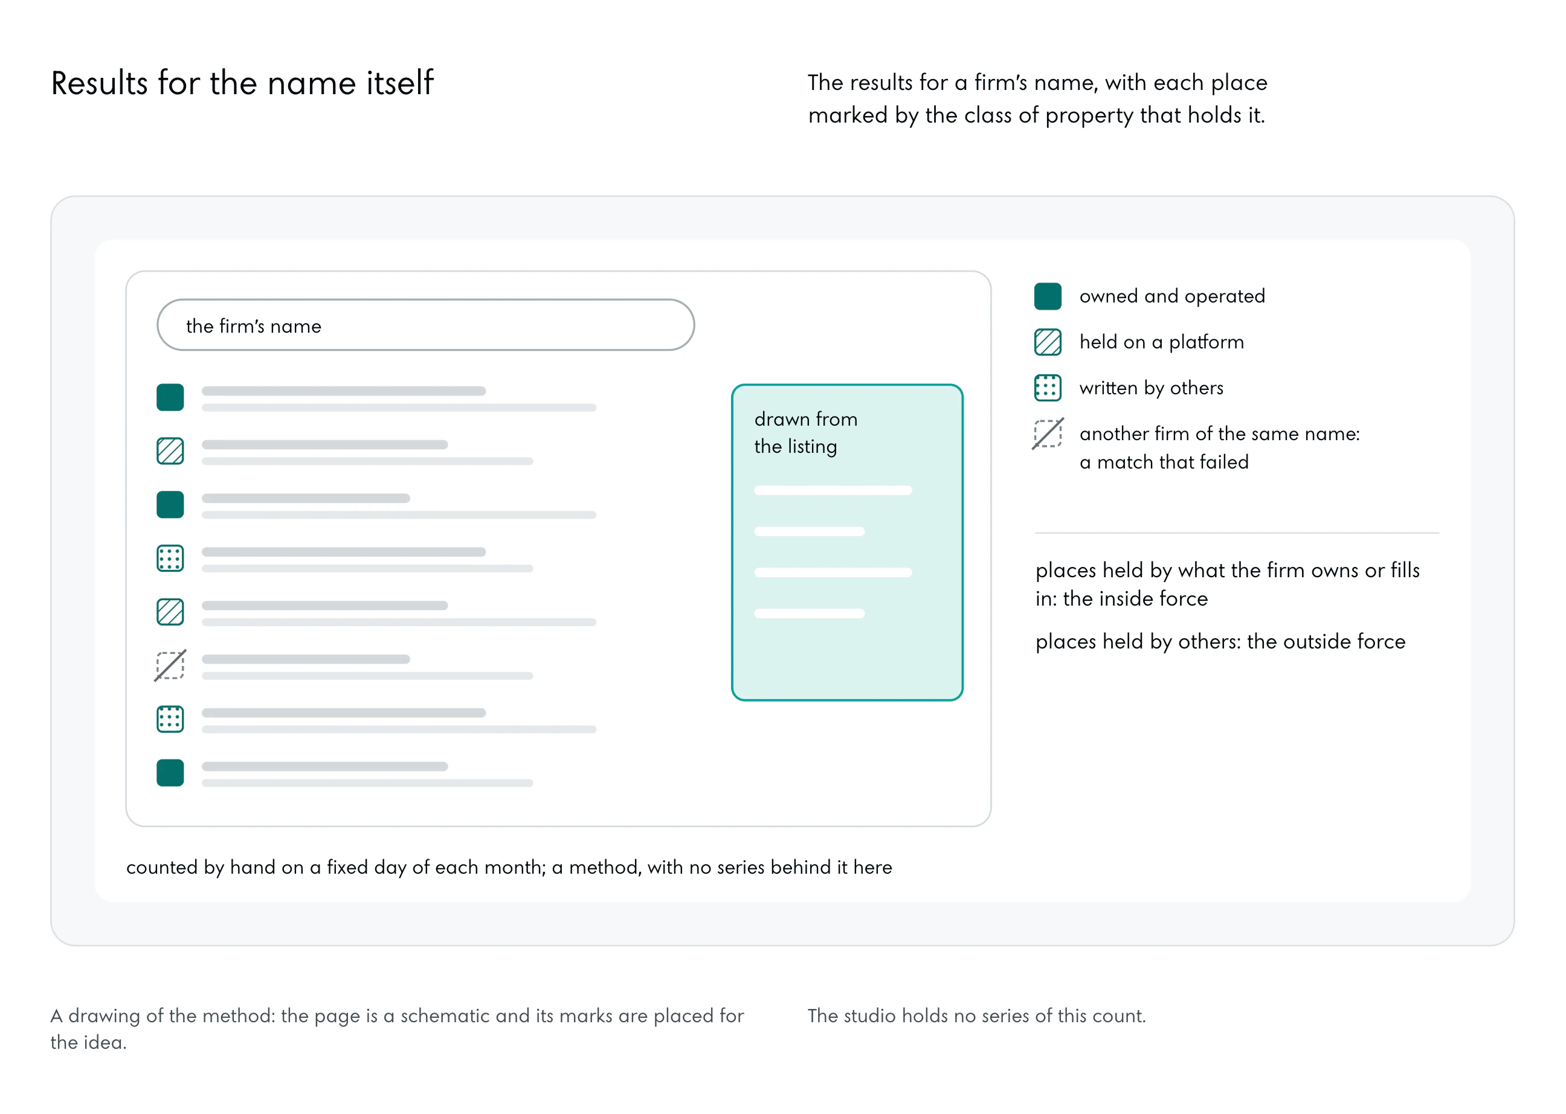Select the dotted marker on the seventh search result
The image size is (1566, 1114).
pos(170,719)
